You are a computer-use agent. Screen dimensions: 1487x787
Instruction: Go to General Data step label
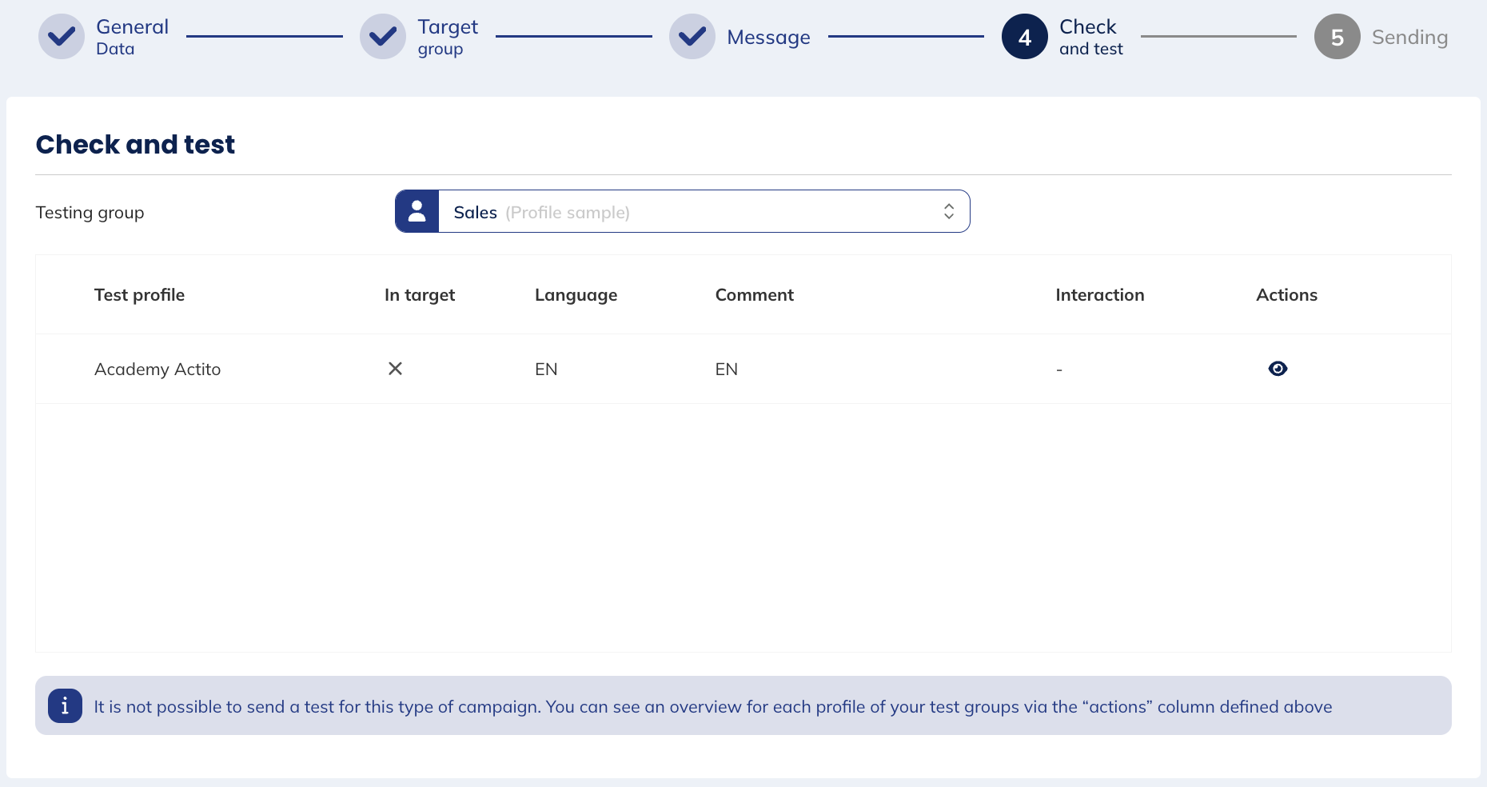(x=132, y=37)
